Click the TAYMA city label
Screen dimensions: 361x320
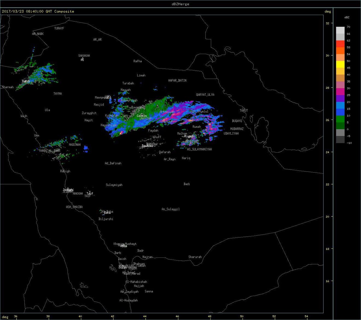58,94
